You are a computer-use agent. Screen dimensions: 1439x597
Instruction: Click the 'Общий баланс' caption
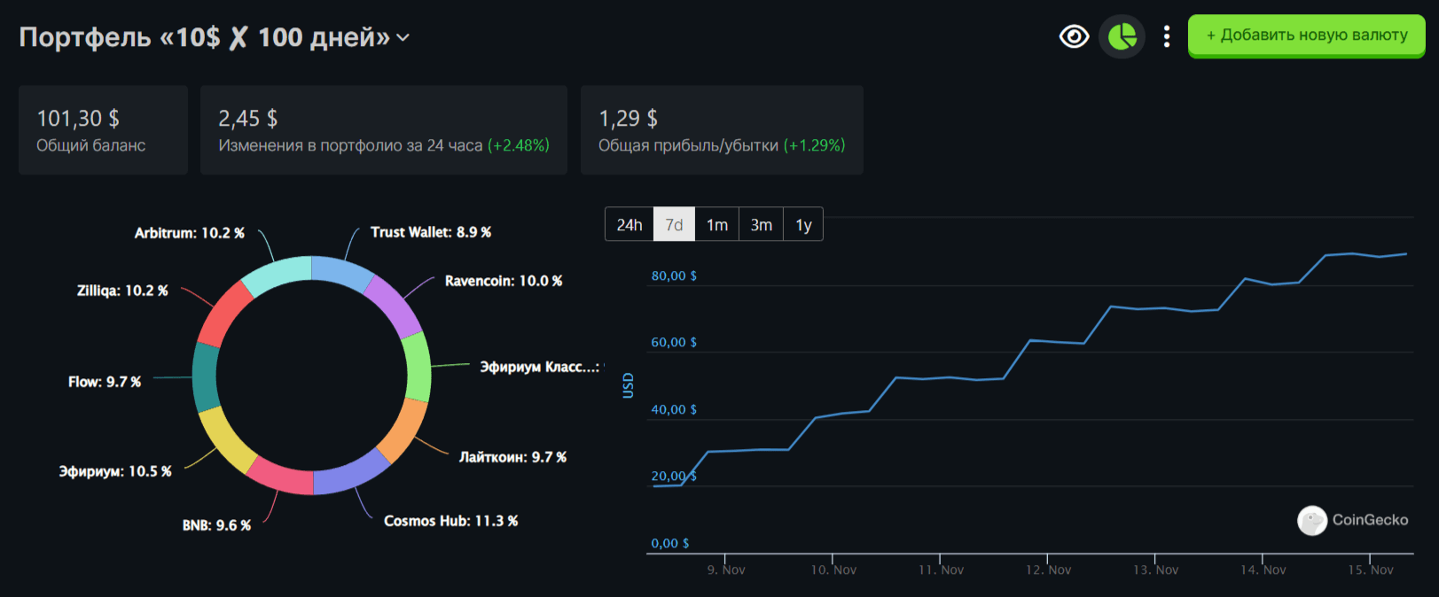click(90, 145)
